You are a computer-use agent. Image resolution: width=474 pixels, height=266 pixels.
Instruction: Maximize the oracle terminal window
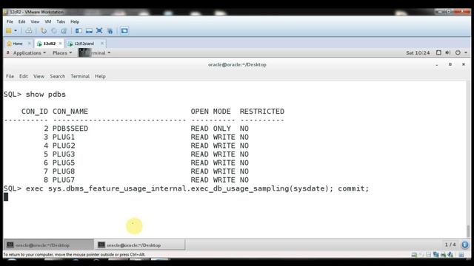(x=450, y=64)
